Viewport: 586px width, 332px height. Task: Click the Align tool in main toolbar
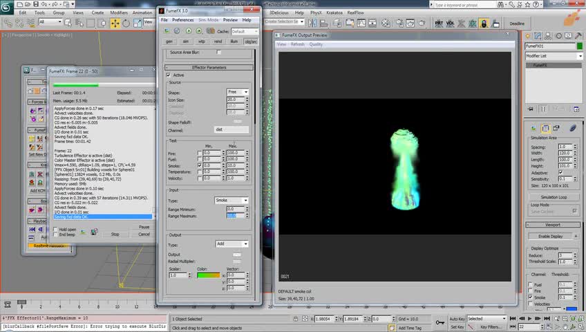(323, 24)
